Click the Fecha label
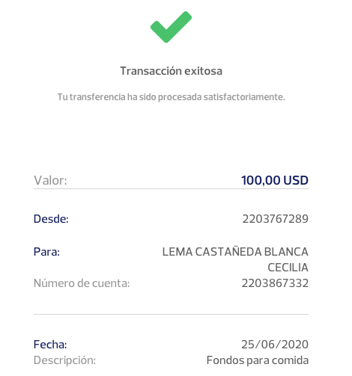 point(50,345)
